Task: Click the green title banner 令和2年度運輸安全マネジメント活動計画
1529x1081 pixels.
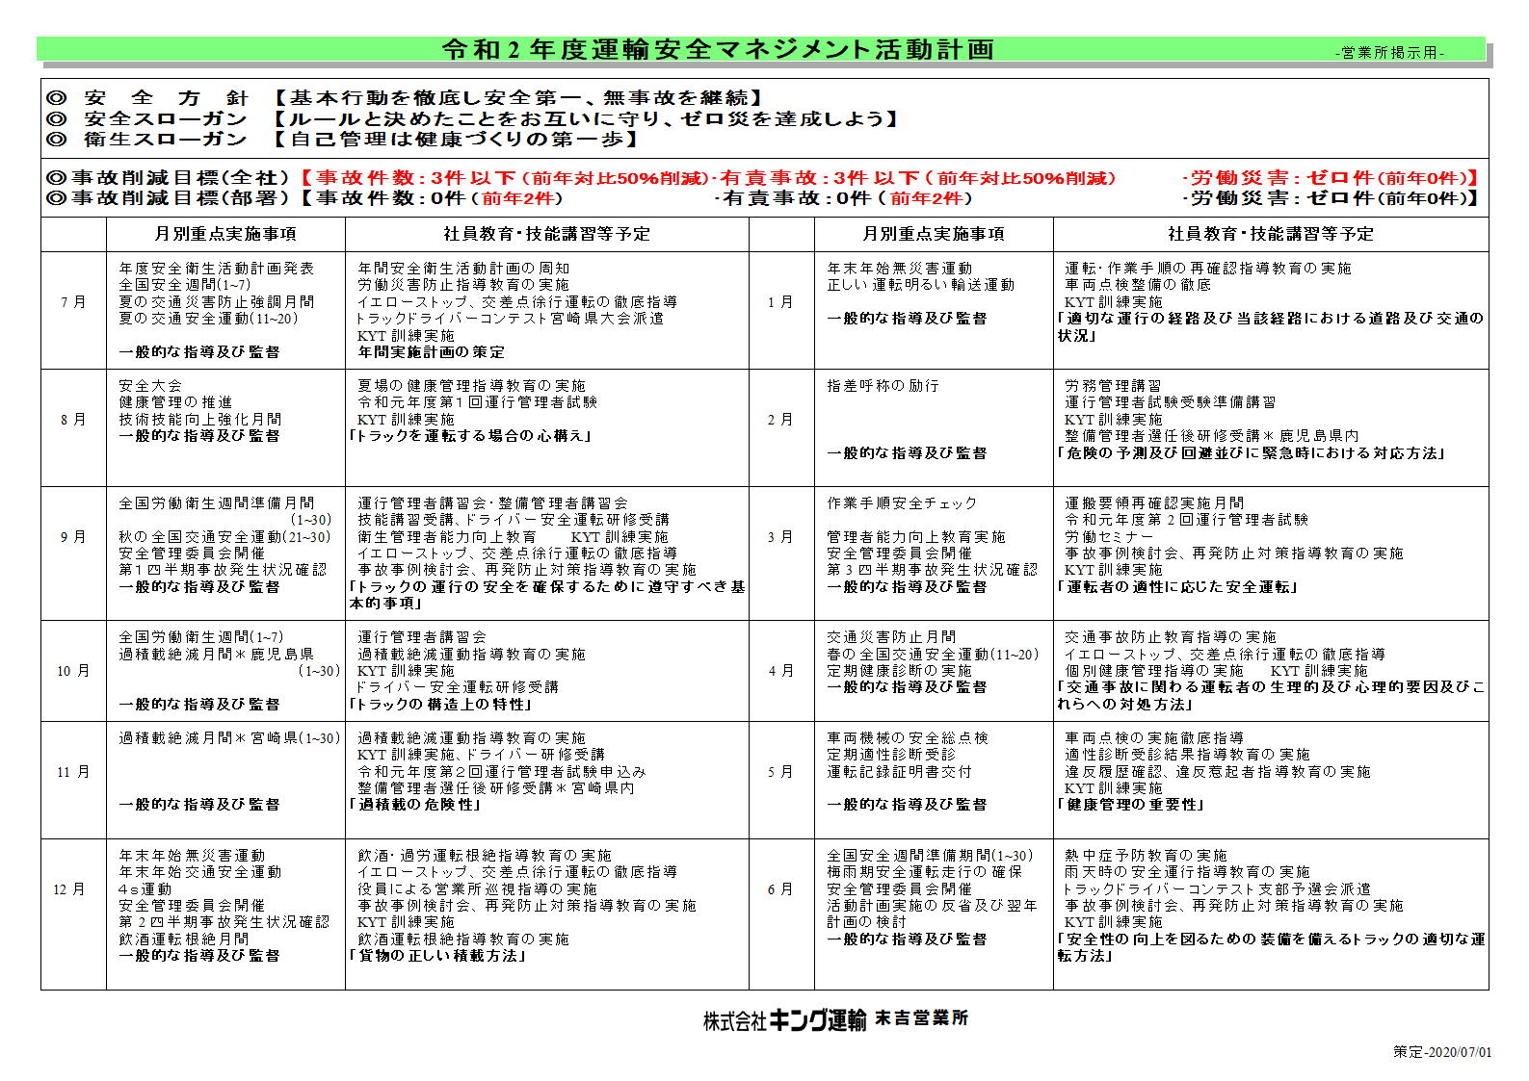Action: (761, 49)
